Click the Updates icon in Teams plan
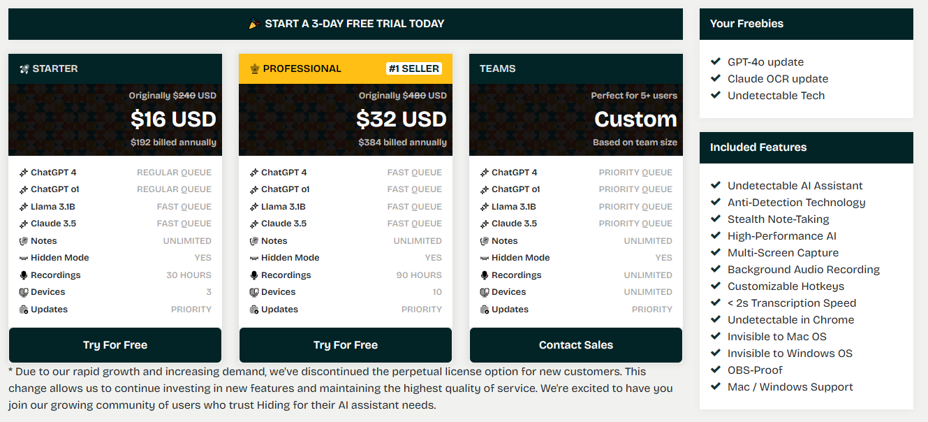This screenshot has width=928, height=422. 485,310
